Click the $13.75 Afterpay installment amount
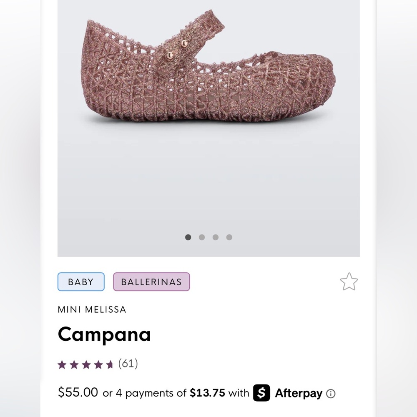The width and height of the screenshot is (417, 417). pos(207,392)
